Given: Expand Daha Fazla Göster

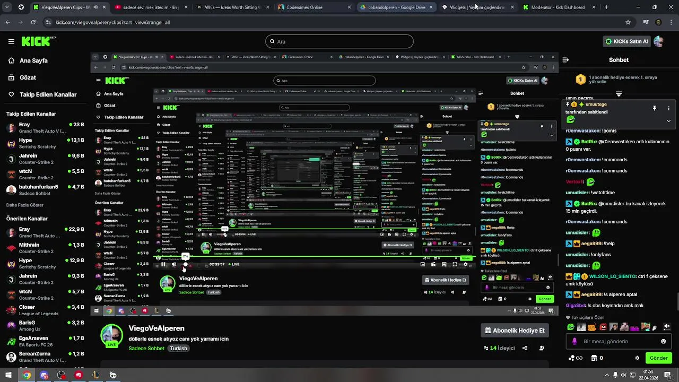Looking at the screenshot, I should (25, 205).
